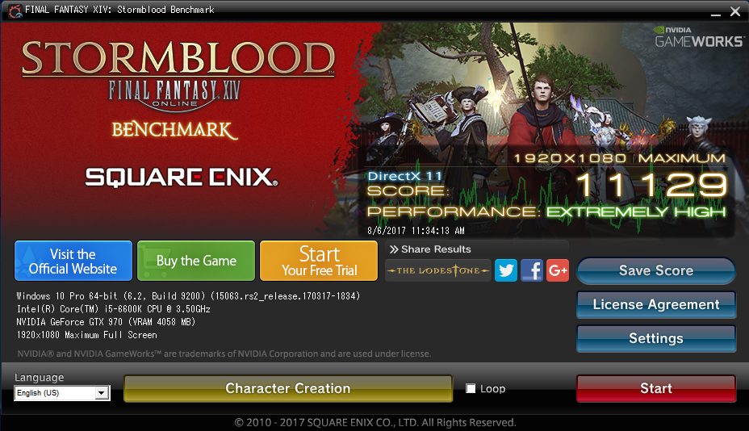Expand the Share Results chevron

(394, 249)
